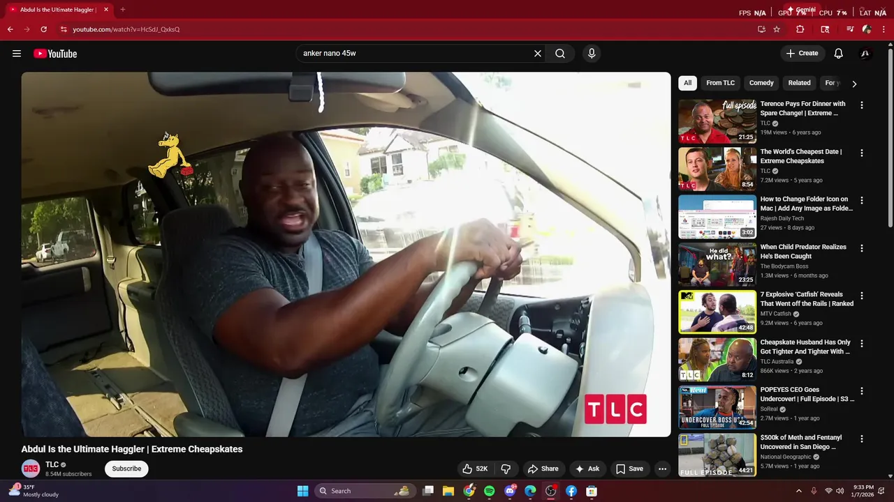Image resolution: width=894 pixels, height=502 pixels.
Task: Open YouTube notifications bell
Action: click(839, 54)
